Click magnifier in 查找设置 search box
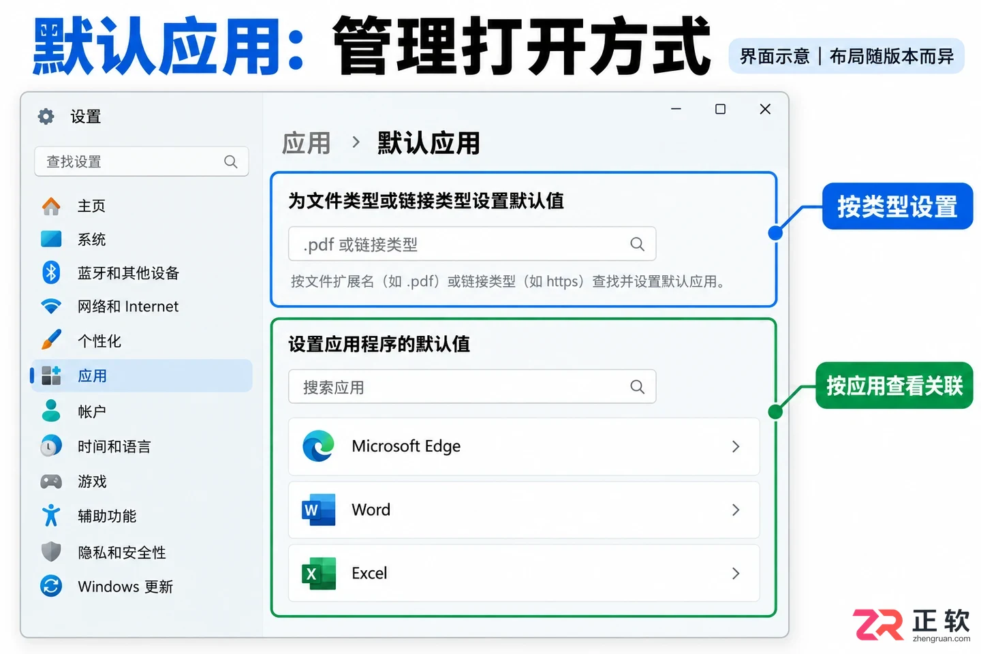Screen dimensions: 981x654 point(231,161)
